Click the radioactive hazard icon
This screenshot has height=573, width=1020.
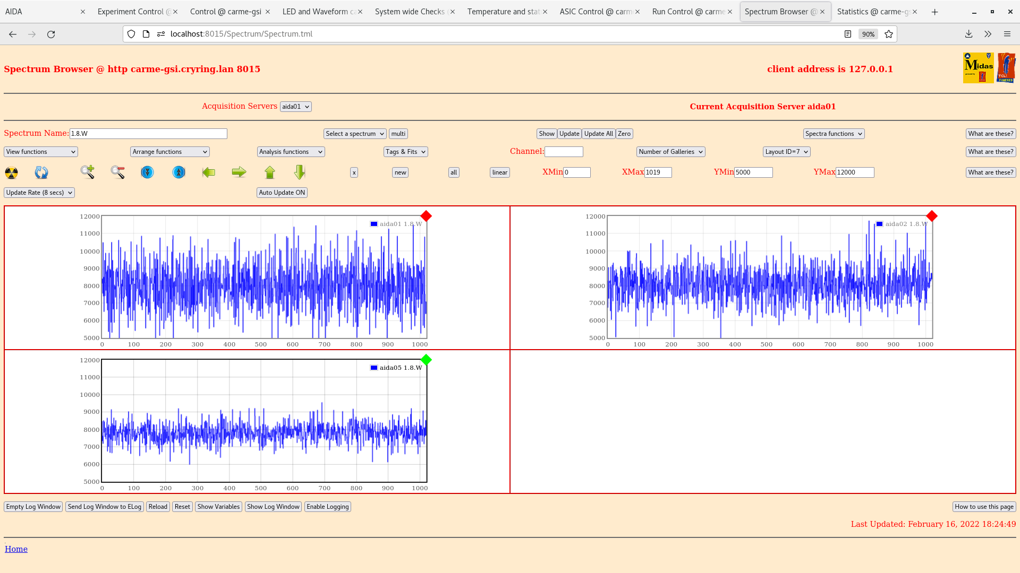(11, 172)
